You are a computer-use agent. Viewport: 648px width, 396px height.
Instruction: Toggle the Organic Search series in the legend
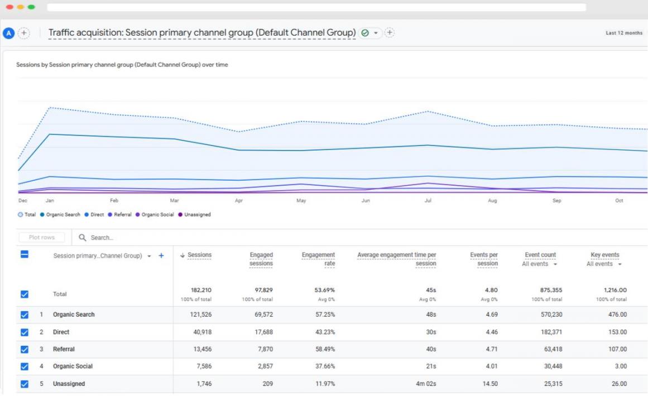(x=60, y=215)
